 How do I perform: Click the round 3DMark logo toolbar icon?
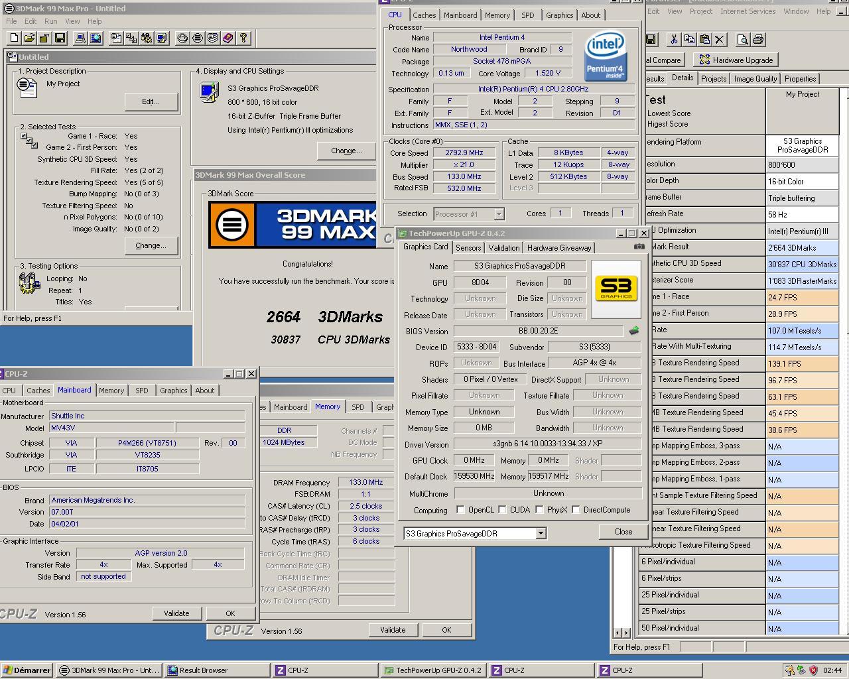(x=198, y=38)
